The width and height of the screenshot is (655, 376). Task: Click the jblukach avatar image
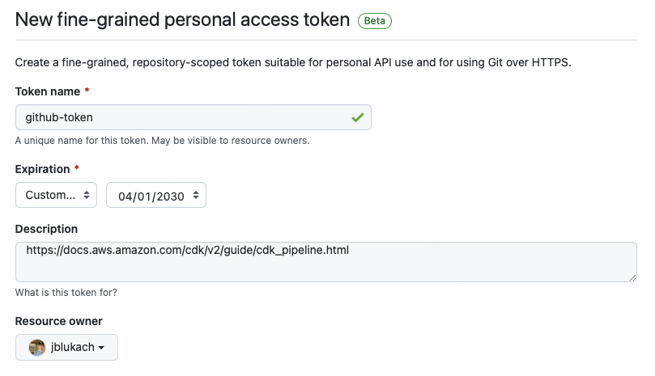(x=36, y=348)
